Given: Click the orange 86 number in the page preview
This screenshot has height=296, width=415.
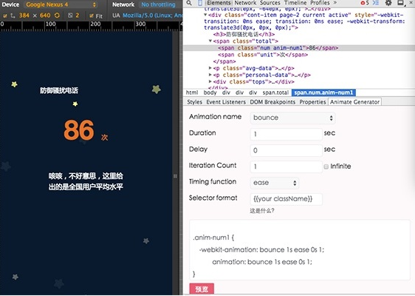Looking at the screenshot, I should [79, 130].
